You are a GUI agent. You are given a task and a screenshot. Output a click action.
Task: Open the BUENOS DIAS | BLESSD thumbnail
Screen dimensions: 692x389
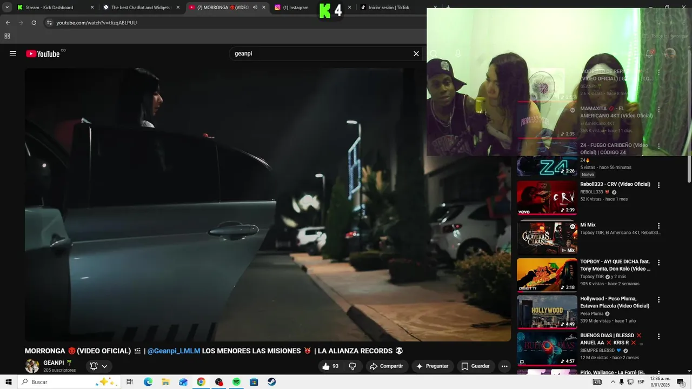click(x=547, y=348)
